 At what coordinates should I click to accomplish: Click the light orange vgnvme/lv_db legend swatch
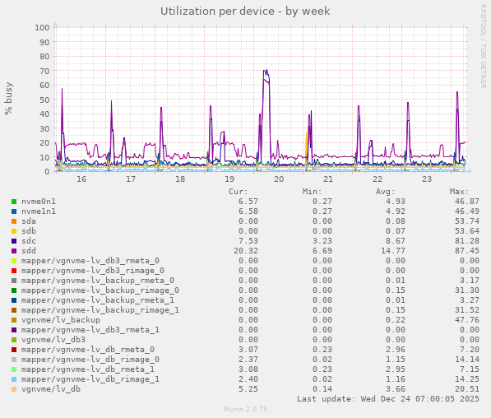[x=14, y=389]
